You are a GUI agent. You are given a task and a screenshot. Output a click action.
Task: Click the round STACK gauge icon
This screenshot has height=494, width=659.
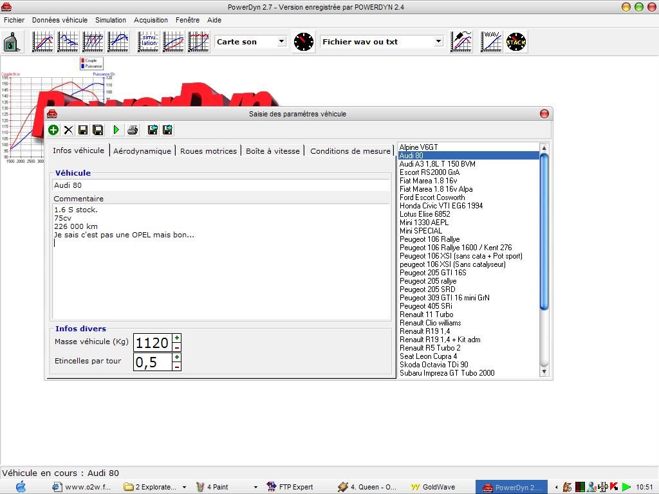[x=516, y=42]
